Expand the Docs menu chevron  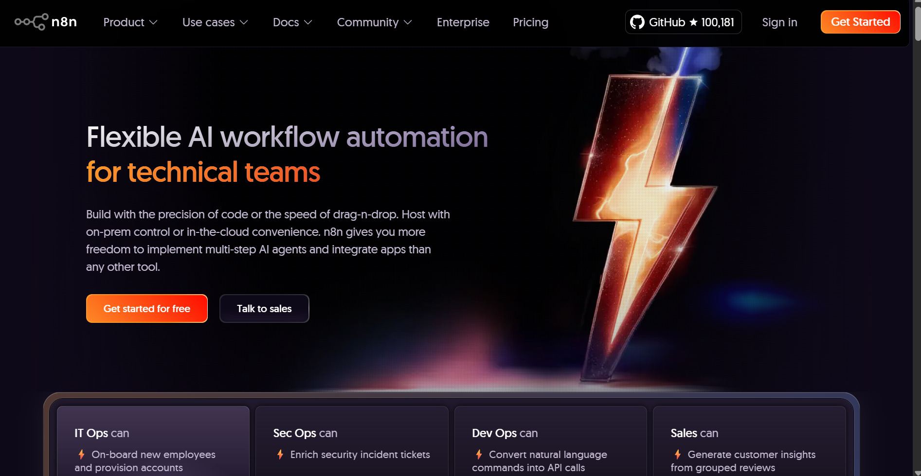point(308,22)
